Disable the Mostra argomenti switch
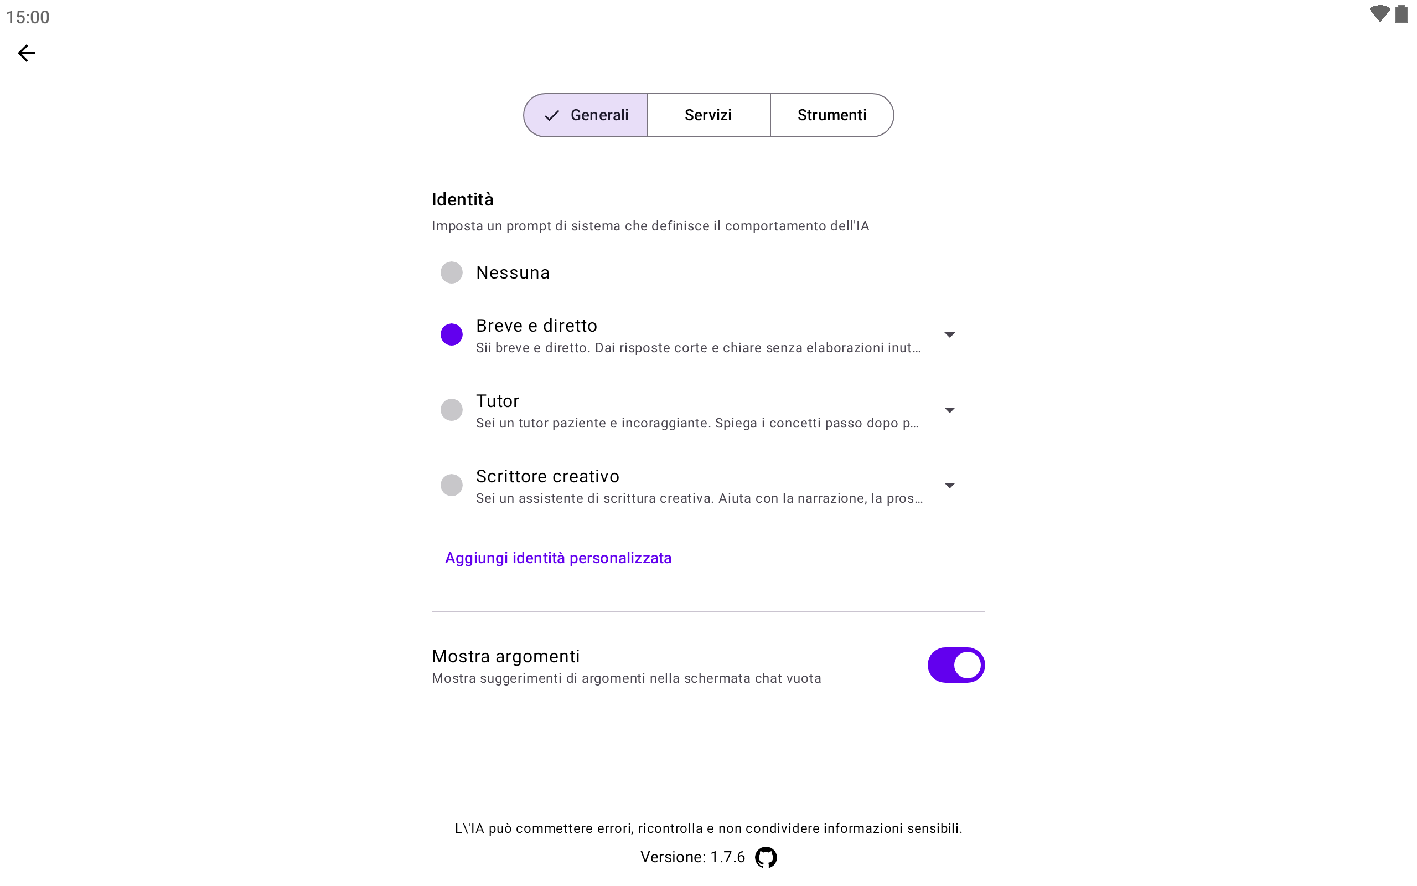The height and width of the screenshot is (886, 1417). [955, 665]
